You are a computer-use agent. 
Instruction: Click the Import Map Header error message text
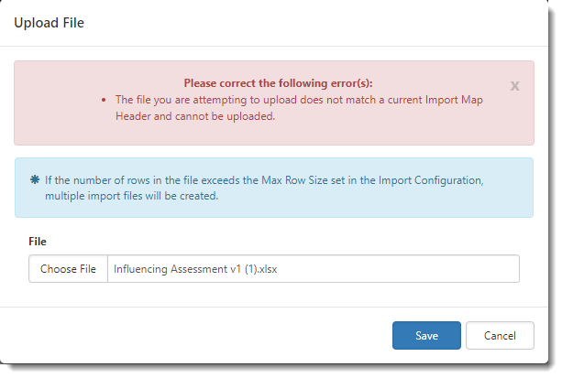point(299,99)
